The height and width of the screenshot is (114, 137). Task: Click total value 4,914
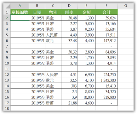coord(111,63)
